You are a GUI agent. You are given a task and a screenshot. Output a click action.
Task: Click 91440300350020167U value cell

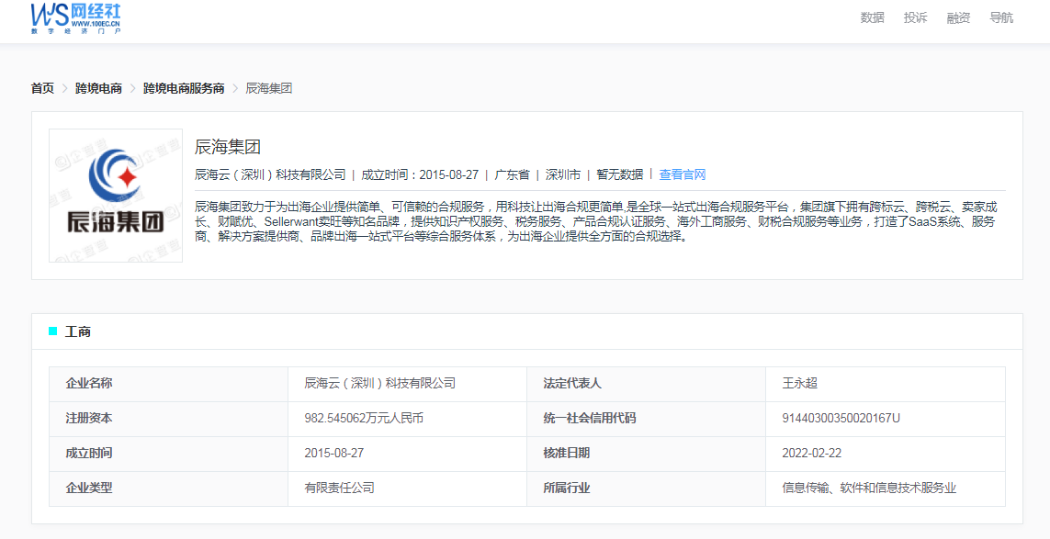click(x=886, y=419)
